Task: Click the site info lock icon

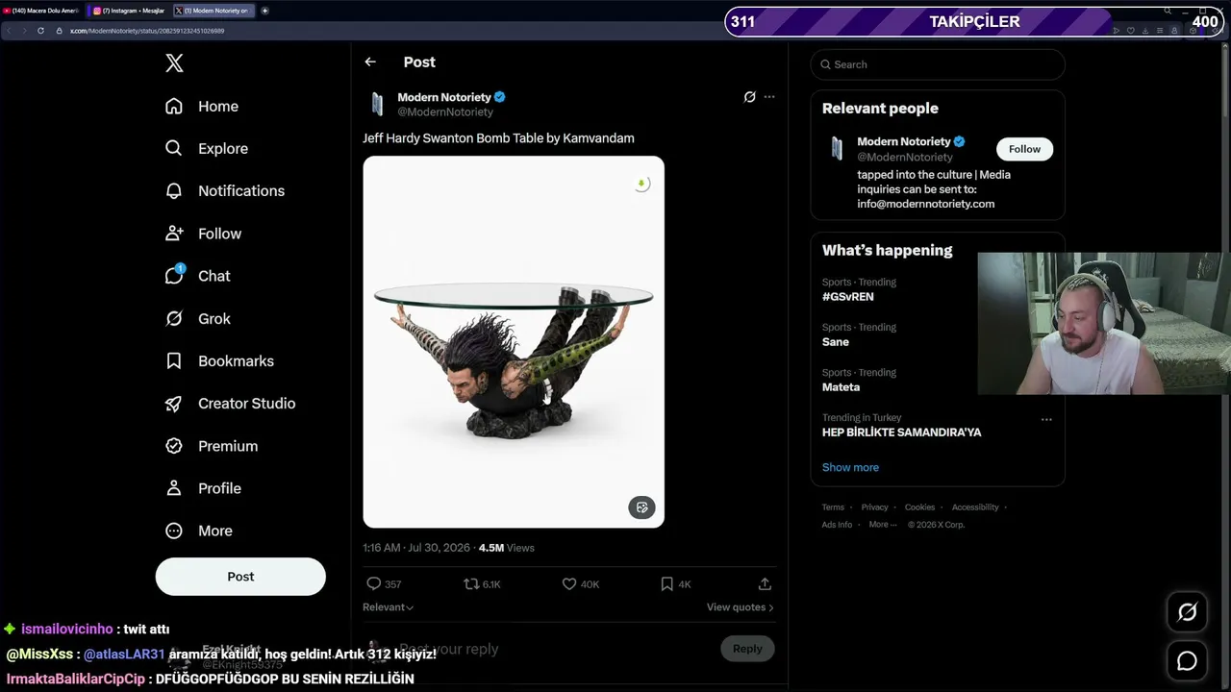Action: coord(59,31)
